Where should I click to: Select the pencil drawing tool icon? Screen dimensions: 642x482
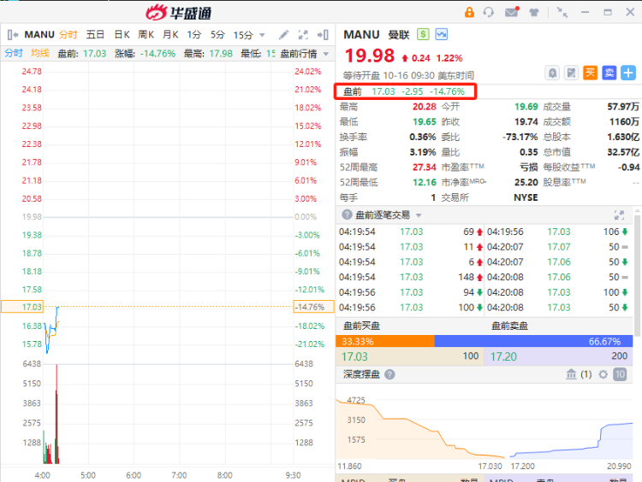[283, 35]
